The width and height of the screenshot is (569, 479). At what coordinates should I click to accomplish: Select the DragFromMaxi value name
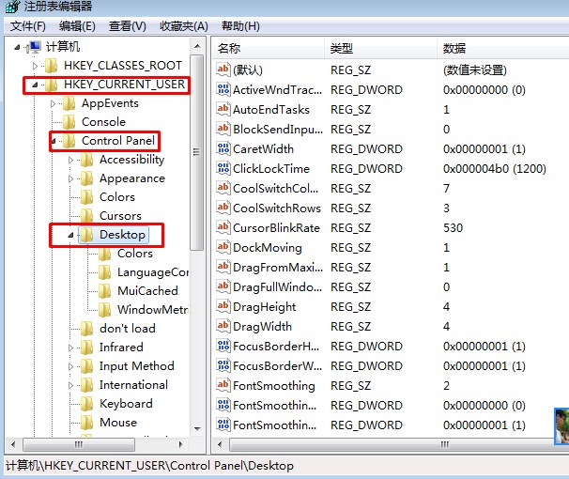(278, 267)
